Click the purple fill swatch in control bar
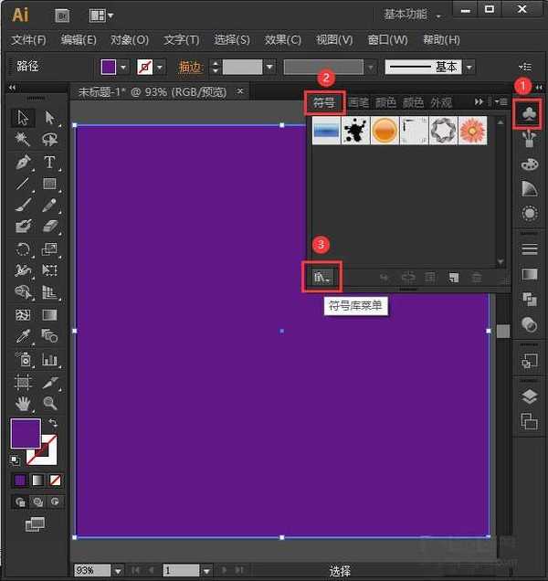This screenshot has width=548, height=581. pyautogui.click(x=109, y=68)
